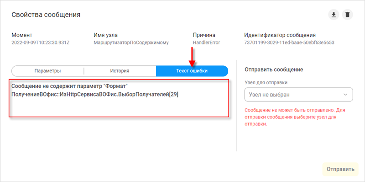Screen dimensions: 365x182
Task: Click the ПолучениеВОфис handler trace line
Action: [x=95, y=95]
